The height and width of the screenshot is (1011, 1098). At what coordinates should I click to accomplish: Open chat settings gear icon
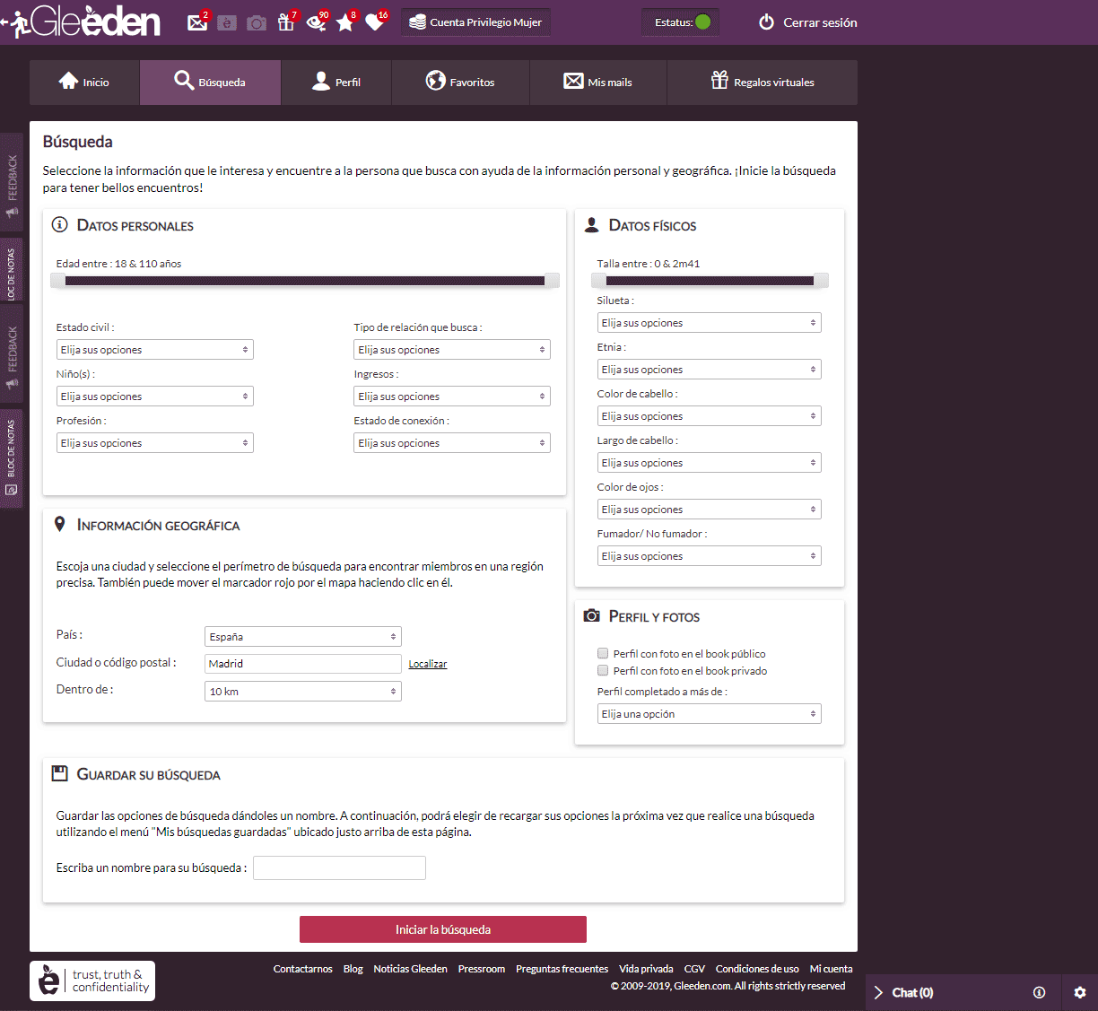coord(1080,993)
